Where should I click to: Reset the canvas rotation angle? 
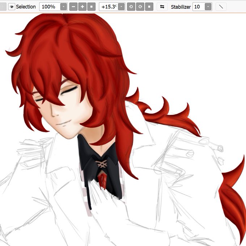point(149,7)
